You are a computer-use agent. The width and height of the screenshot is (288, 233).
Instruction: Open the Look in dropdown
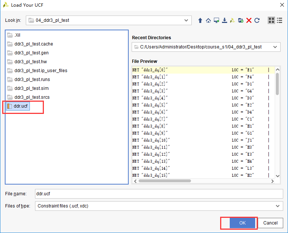click(186, 20)
